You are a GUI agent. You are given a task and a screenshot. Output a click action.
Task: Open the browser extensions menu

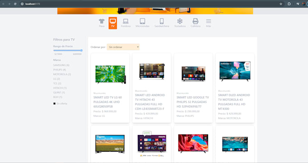289,4
